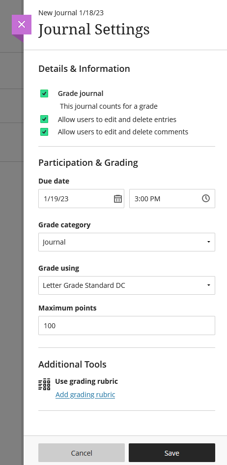Click the due date 1/19/23 field
This screenshot has width=227, height=465.
pos(82,198)
